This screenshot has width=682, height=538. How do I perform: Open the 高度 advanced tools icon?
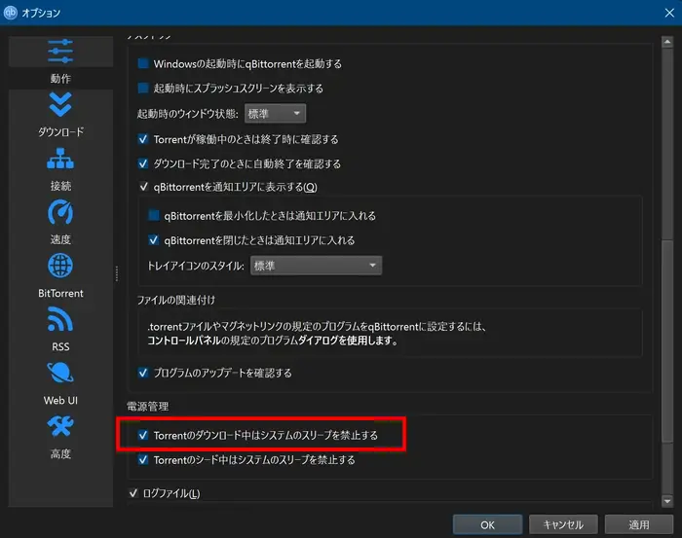coord(60,426)
